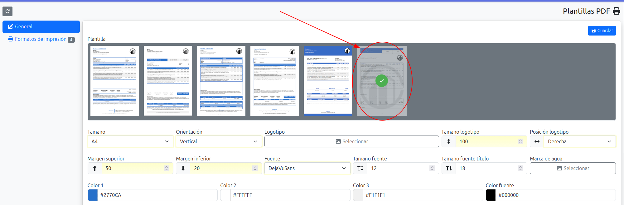This screenshot has height=205, width=624.
Task: Open the Color 1 blue swatch
Action: (x=93, y=195)
